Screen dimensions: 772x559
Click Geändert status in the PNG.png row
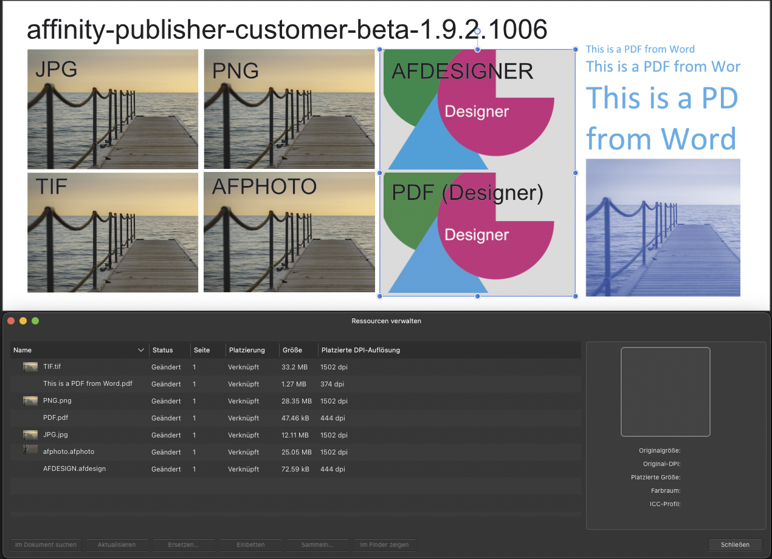(166, 401)
